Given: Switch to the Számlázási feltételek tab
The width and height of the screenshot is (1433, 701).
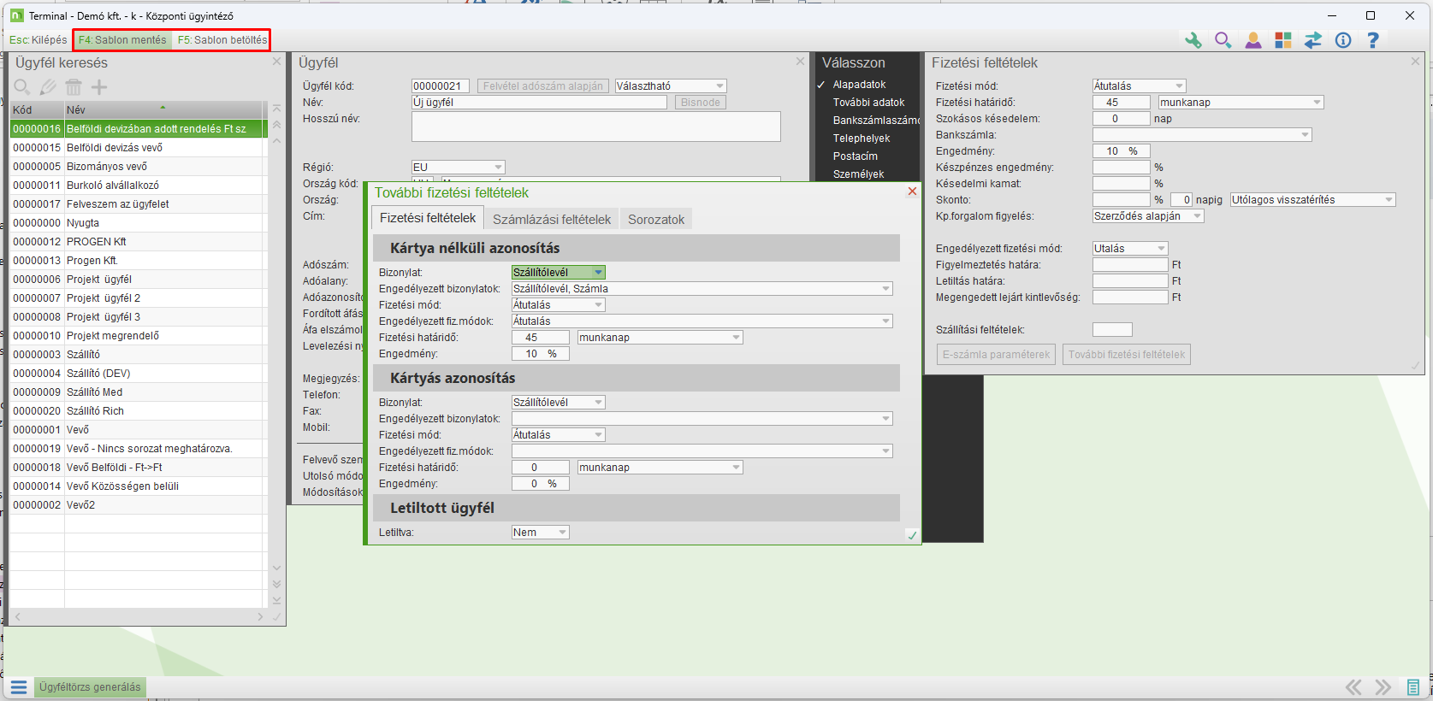Looking at the screenshot, I should pyautogui.click(x=552, y=220).
